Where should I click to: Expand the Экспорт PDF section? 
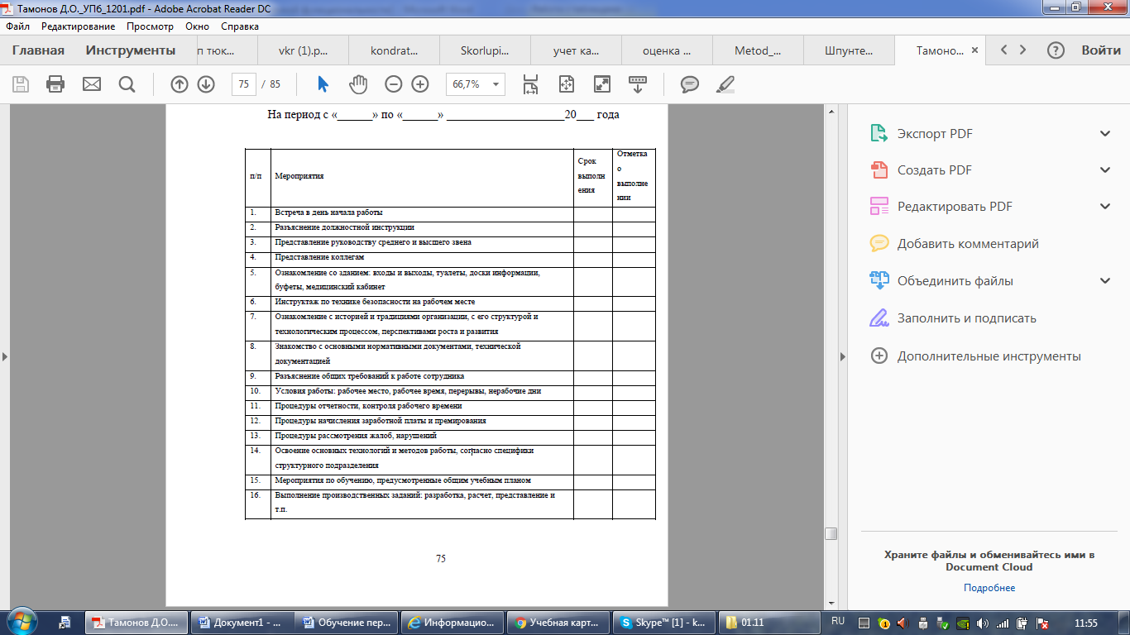tap(1105, 134)
